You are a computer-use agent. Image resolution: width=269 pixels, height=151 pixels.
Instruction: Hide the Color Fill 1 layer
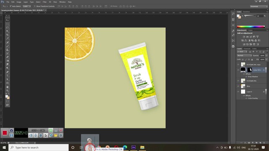coord(238,70)
